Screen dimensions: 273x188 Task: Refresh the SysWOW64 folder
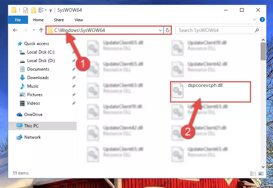(168, 31)
